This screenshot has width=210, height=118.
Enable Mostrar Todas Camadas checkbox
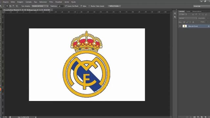(89, 6)
